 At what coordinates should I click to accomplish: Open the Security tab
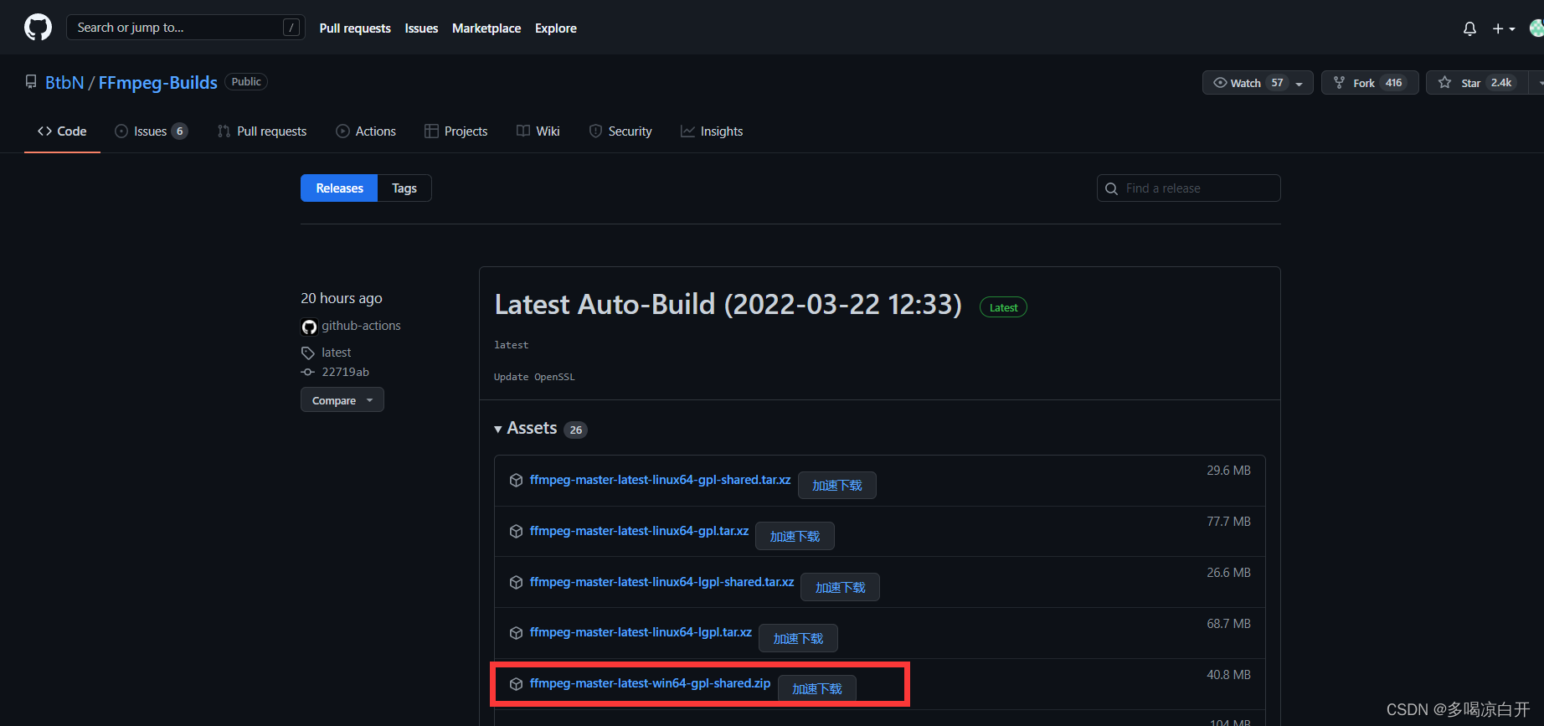click(620, 131)
